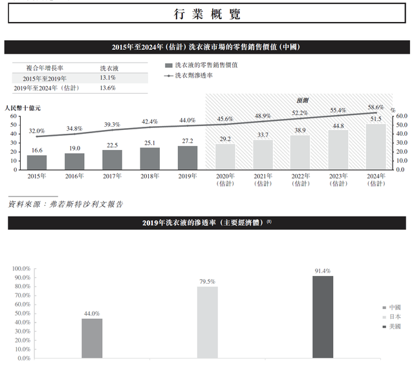
Task: Click the 複合年增長率 table heading
Action: point(45,68)
